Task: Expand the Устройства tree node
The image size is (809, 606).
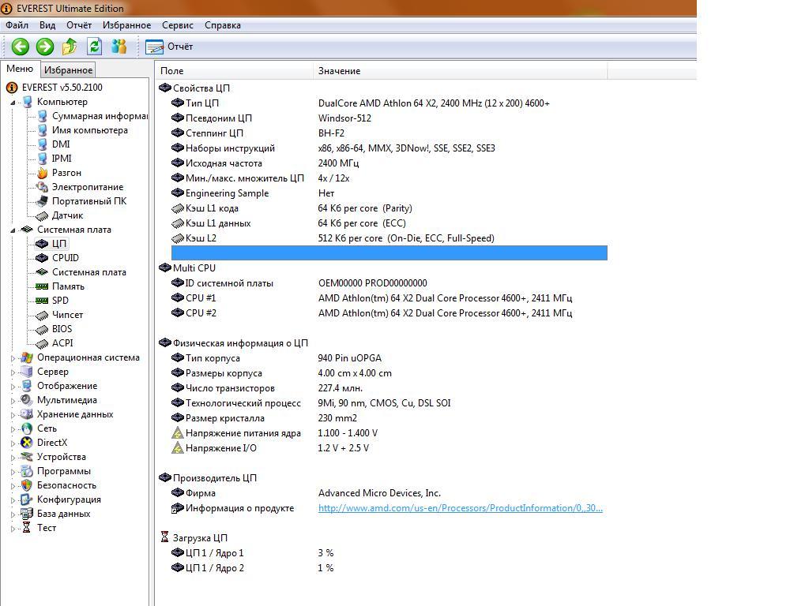Action: click(x=13, y=457)
